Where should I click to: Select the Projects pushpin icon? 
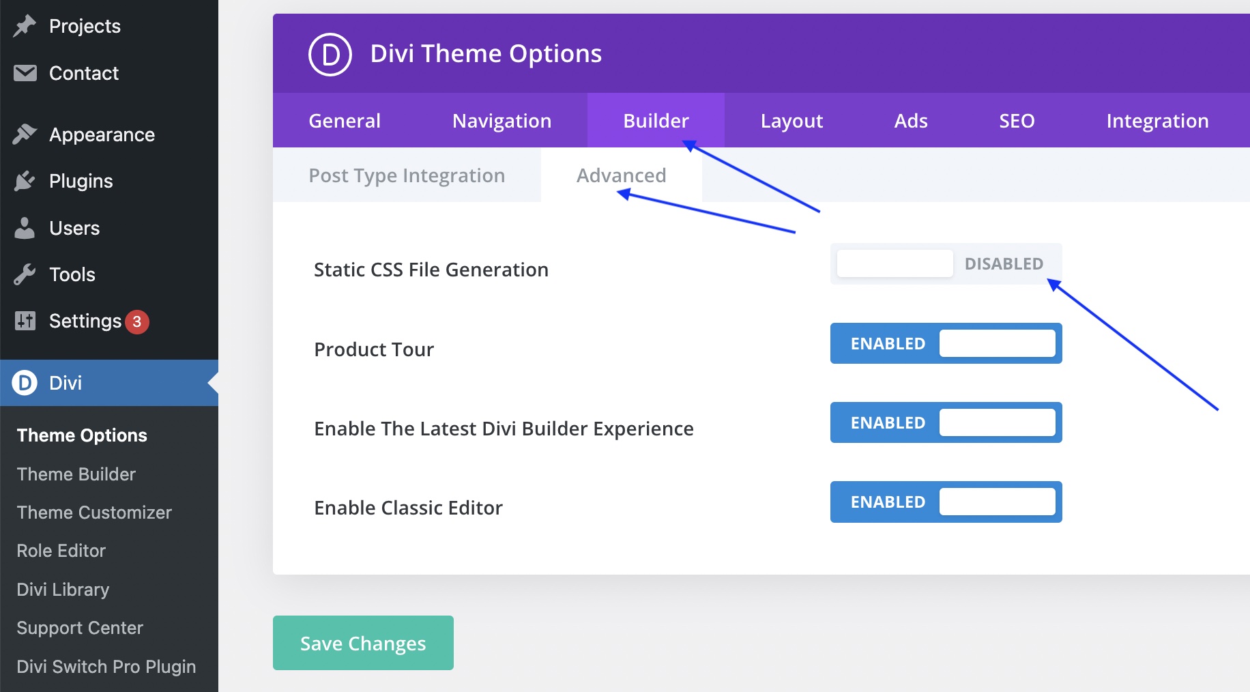pyautogui.click(x=25, y=25)
